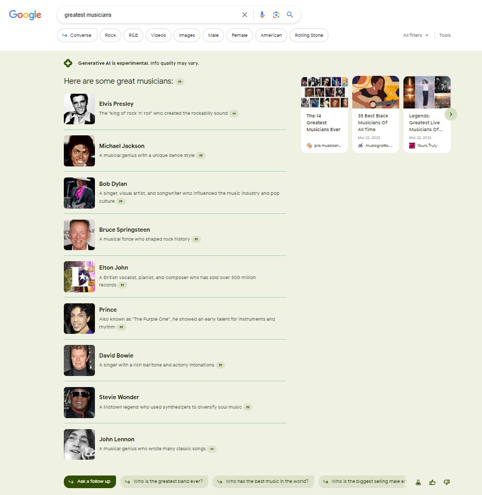This screenshot has width=482, height=495.
Task: Select the Elvis Presley name heading
Action: (117, 104)
